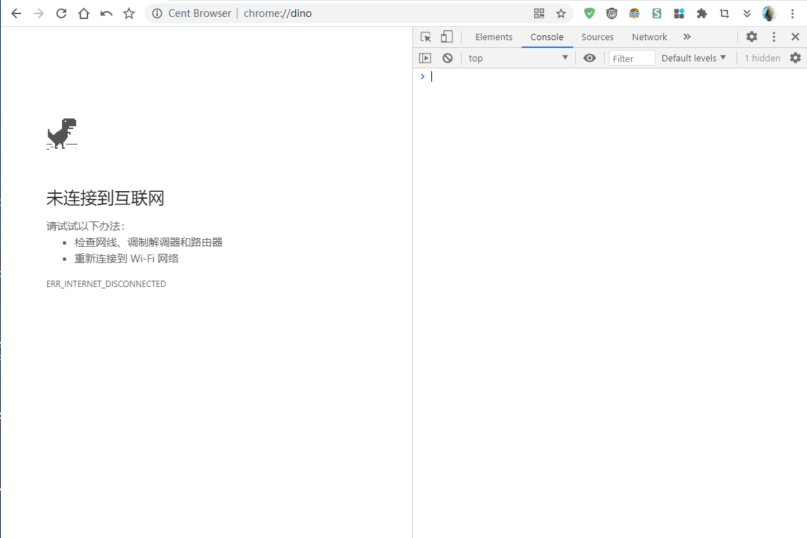Open the DevTools settings gear
807x538 pixels.
pos(752,37)
